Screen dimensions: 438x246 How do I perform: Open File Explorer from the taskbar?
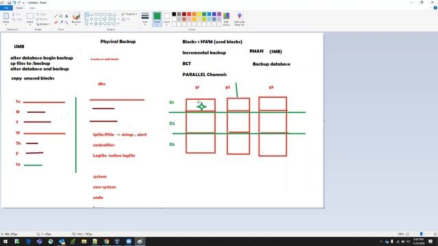pos(84,241)
